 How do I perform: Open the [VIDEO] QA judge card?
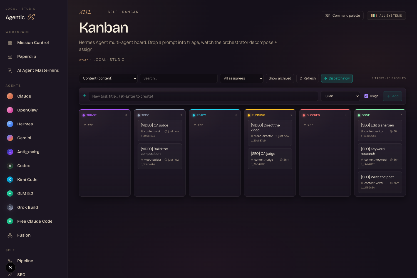160,130
